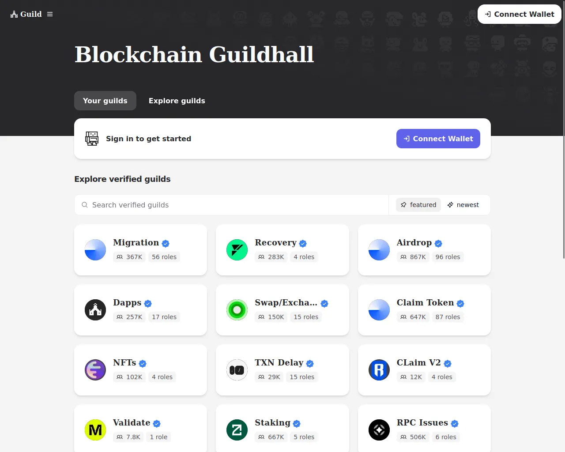This screenshot has height=452, width=565.
Task: Click Connect Wallet in the top header
Action: [x=520, y=14]
